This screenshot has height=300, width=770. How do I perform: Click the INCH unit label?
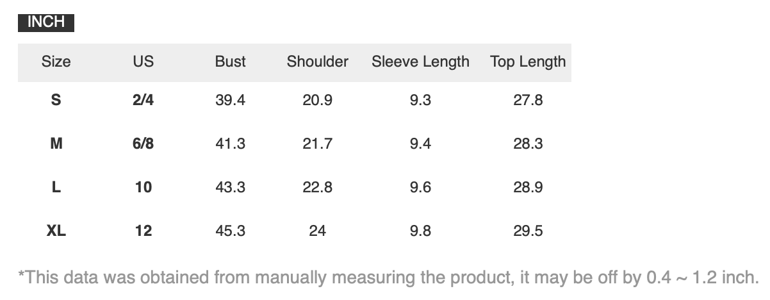click(46, 22)
